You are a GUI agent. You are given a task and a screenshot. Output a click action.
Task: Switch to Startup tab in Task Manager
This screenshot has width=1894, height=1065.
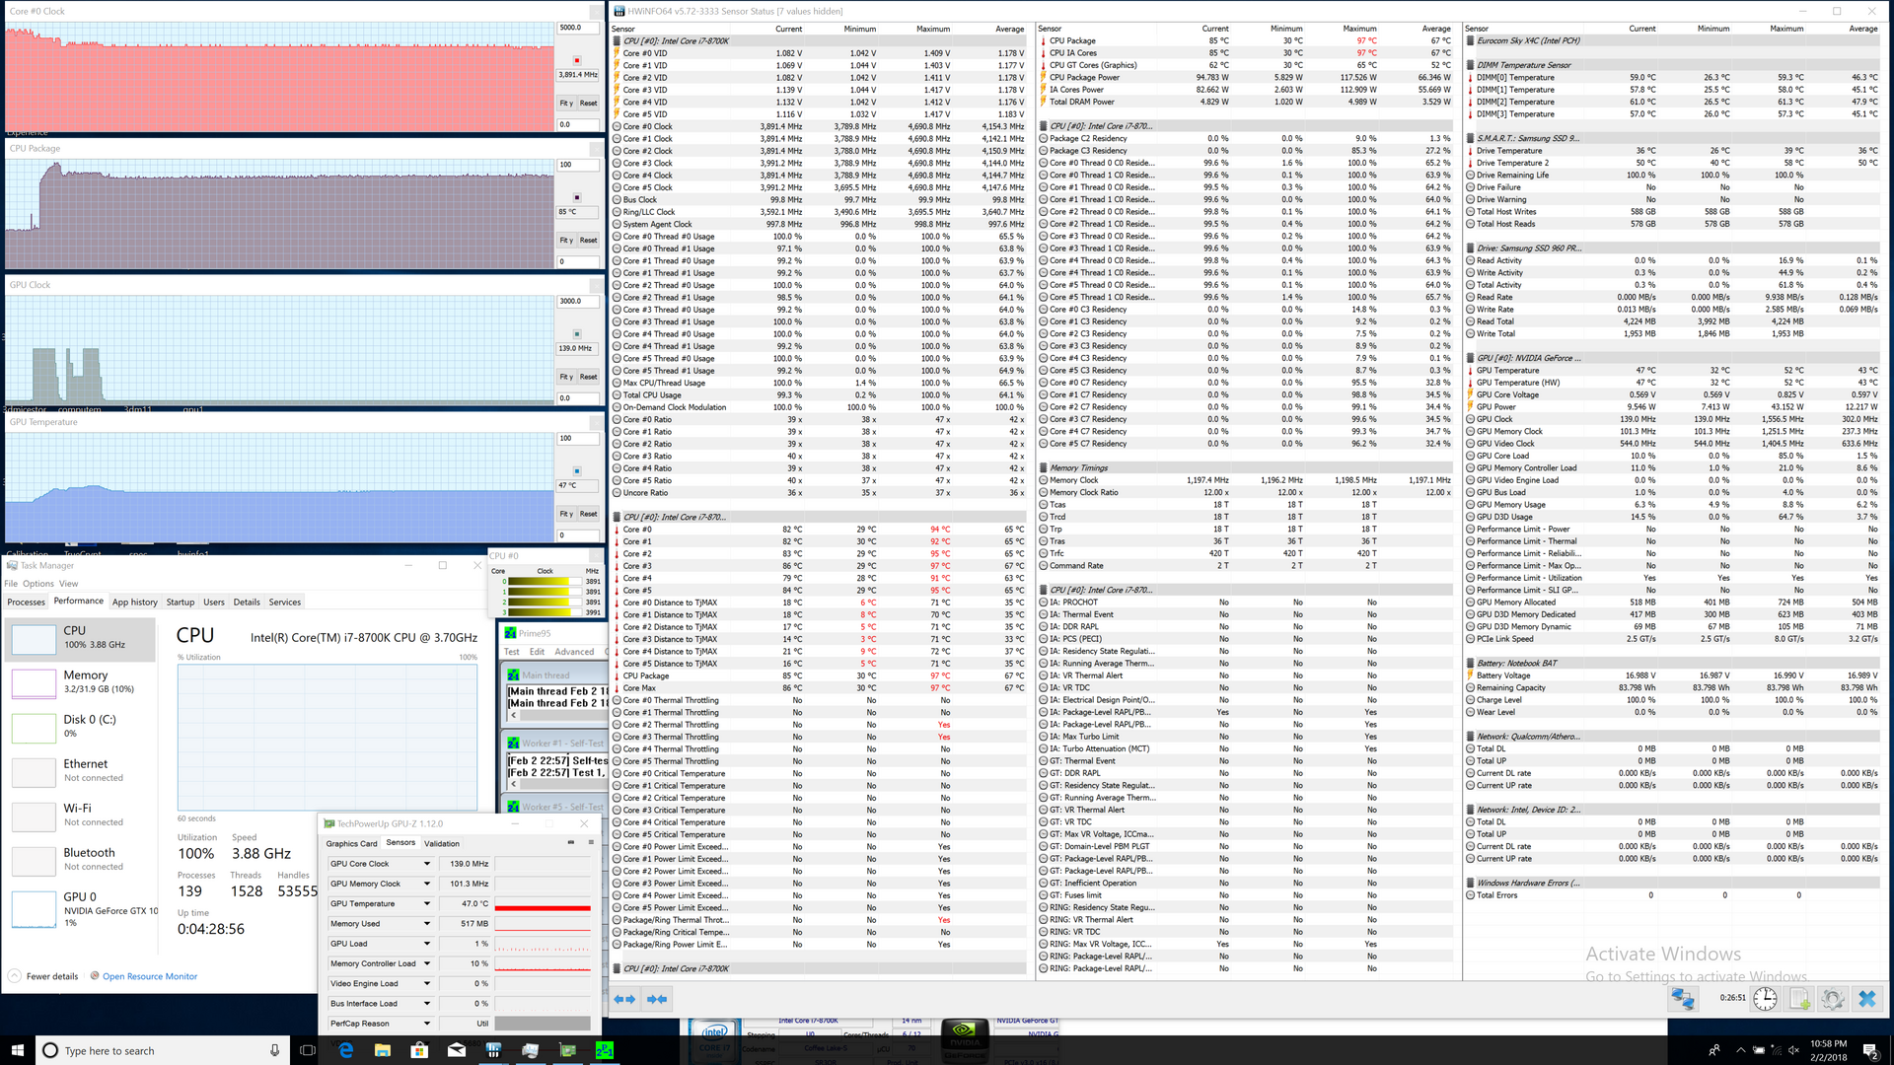(180, 602)
